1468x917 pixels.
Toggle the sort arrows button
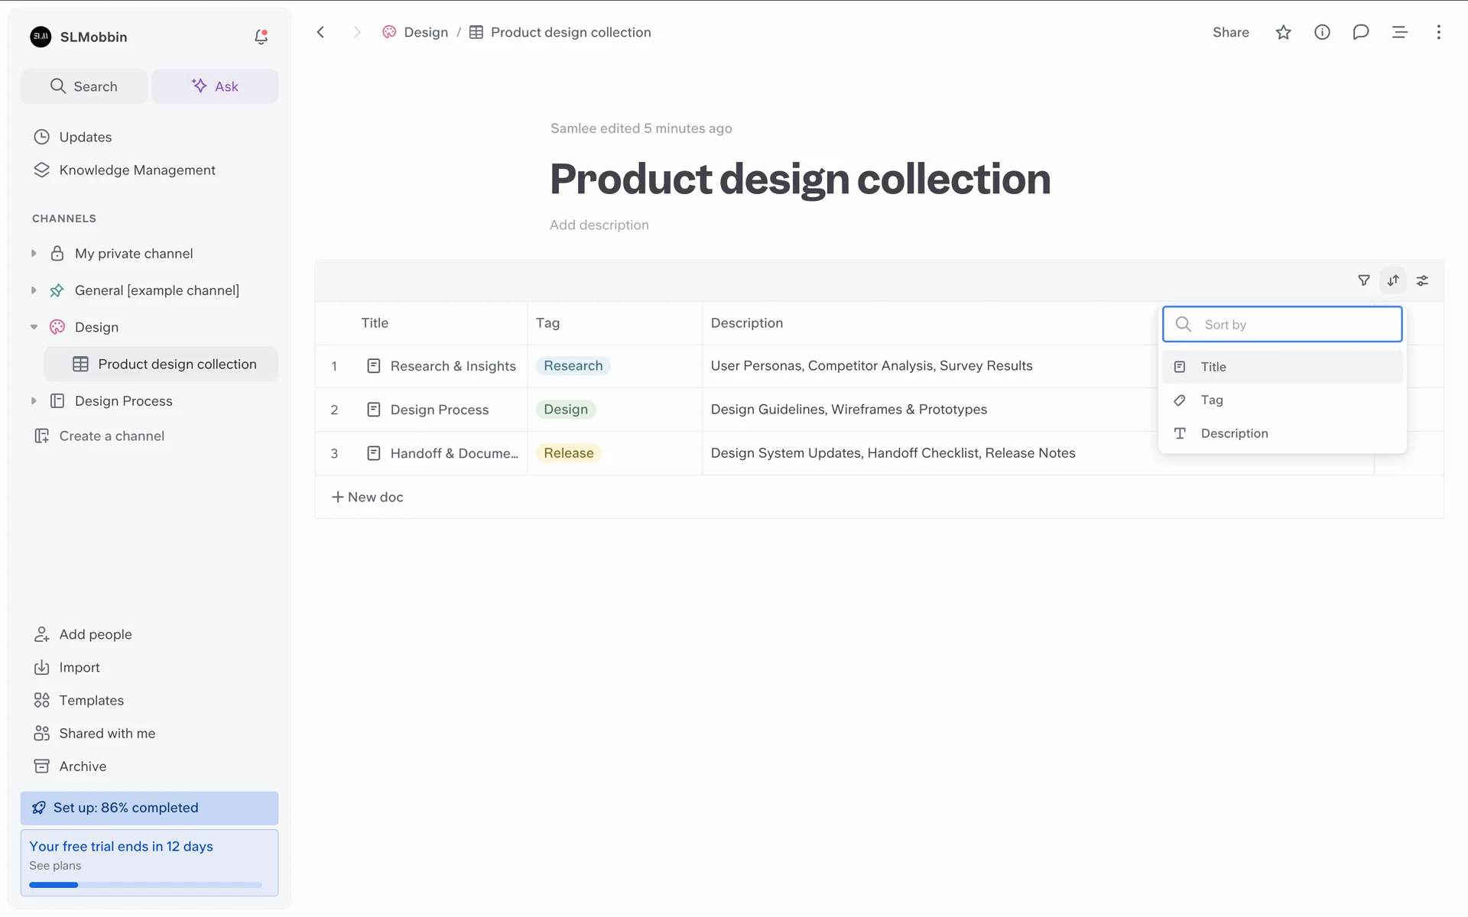(x=1393, y=280)
